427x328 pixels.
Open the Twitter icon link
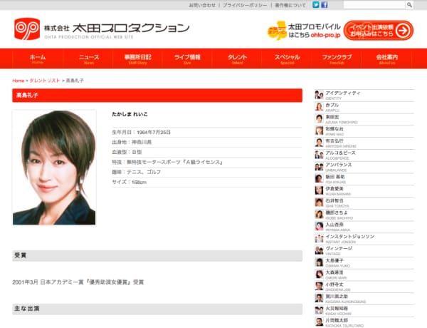315,5
